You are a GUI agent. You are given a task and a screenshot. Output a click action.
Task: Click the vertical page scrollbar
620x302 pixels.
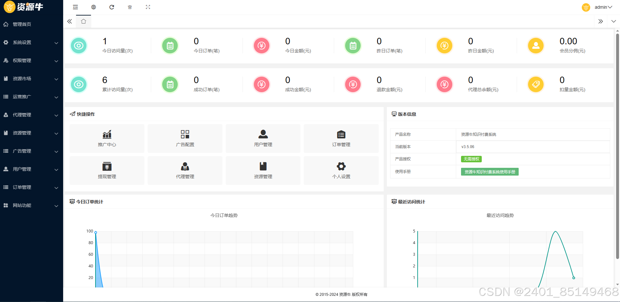click(x=617, y=146)
